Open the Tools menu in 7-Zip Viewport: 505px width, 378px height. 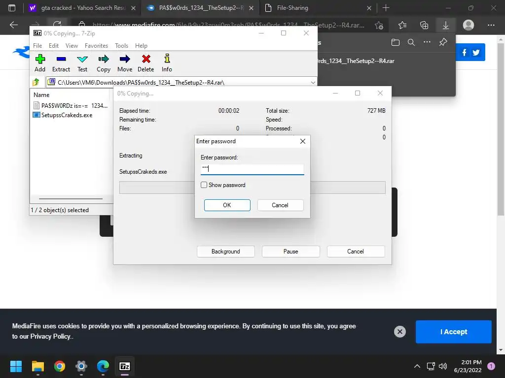point(121,46)
